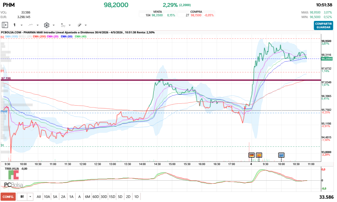Image resolution: width=337 pixels, height=202 pixels.
Task: Open the settings gear icon
Action: (47, 25)
